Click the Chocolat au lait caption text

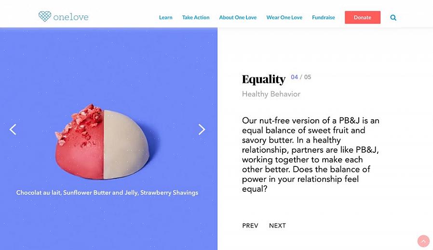[x=107, y=192]
